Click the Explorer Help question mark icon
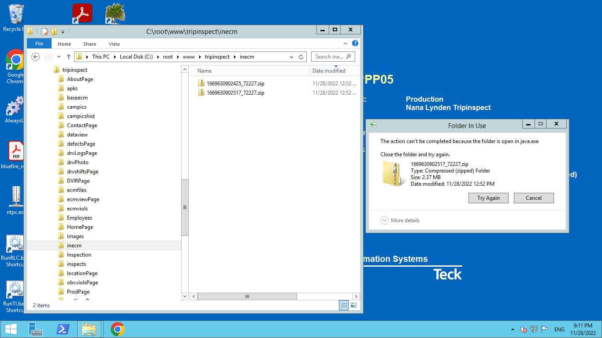The width and height of the screenshot is (602, 338). click(355, 44)
